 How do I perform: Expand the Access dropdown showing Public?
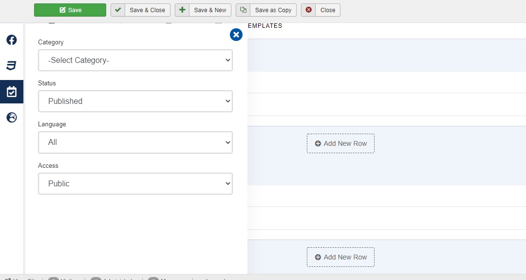(x=135, y=184)
